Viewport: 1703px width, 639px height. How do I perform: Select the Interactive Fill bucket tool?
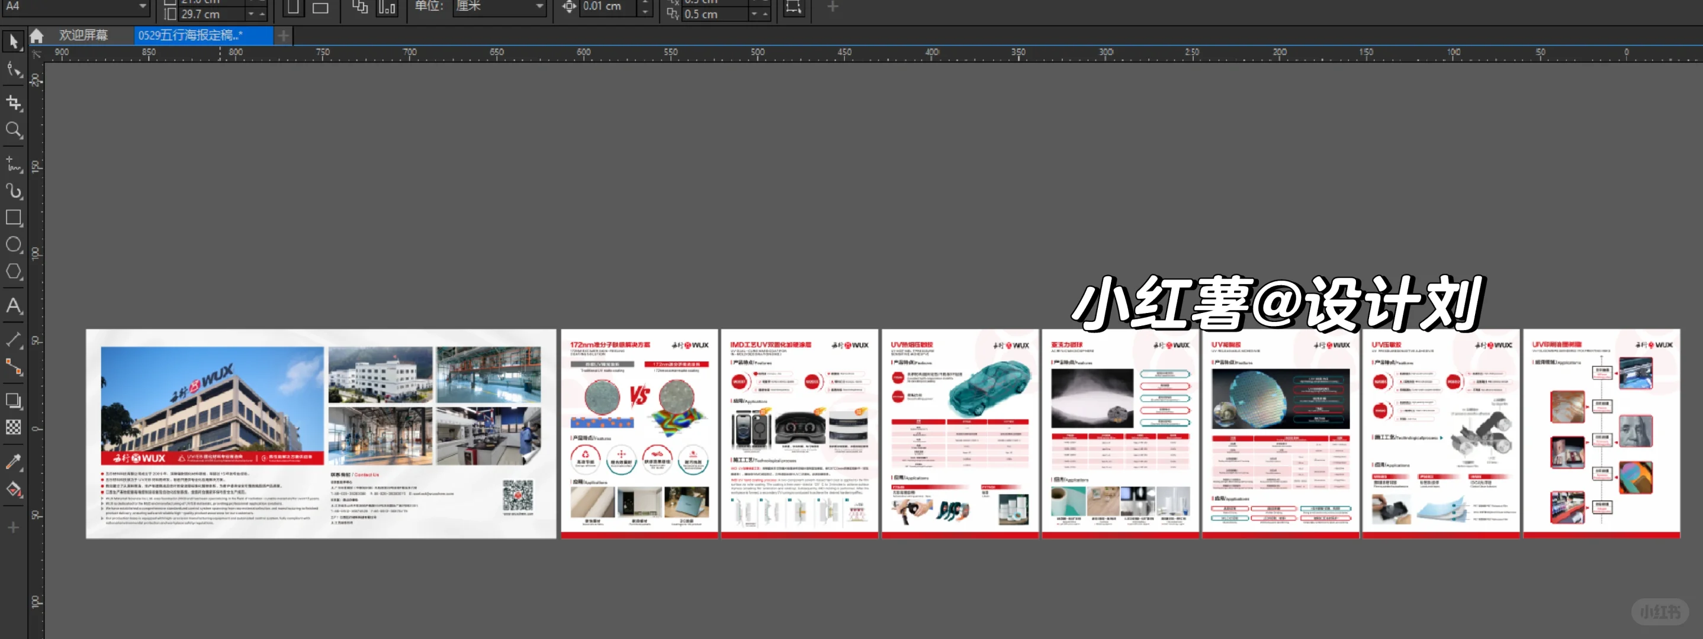click(13, 490)
